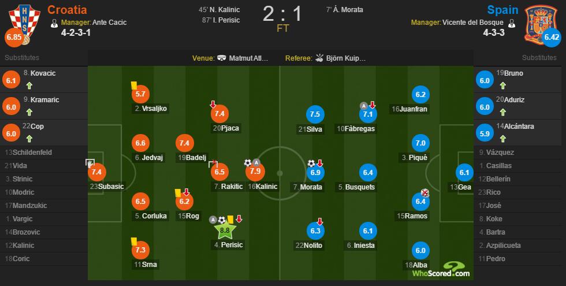Click the goal ball icon beside Kalinic
This screenshot has width=566, height=286.
click(x=248, y=163)
